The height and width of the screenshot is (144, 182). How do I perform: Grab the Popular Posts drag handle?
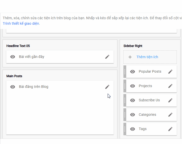pyautogui.click(x=125, y=72)
